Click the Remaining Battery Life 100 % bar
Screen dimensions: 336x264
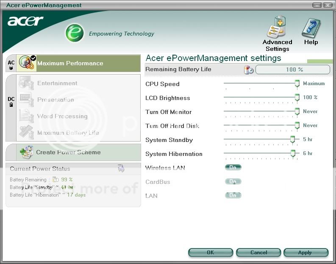click(x=293, y=69)
